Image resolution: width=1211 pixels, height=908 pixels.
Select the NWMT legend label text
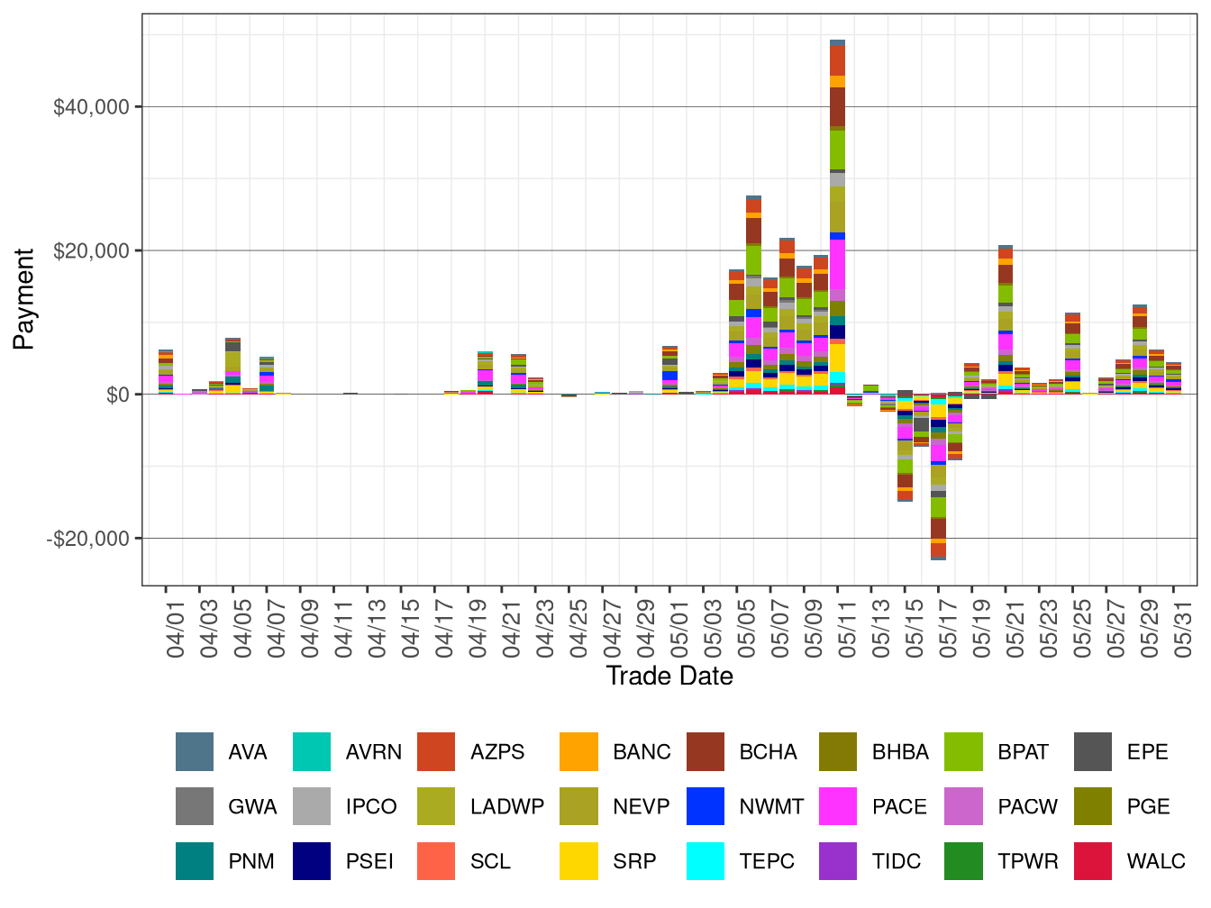click(x=771, y=806)
